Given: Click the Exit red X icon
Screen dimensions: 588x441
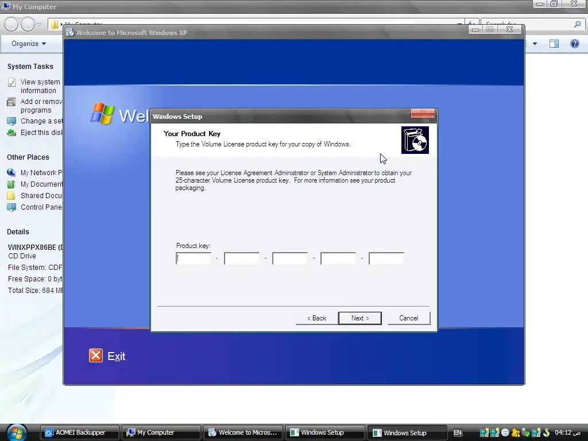Looking at the screenshot, I should (x=96, y=355).
